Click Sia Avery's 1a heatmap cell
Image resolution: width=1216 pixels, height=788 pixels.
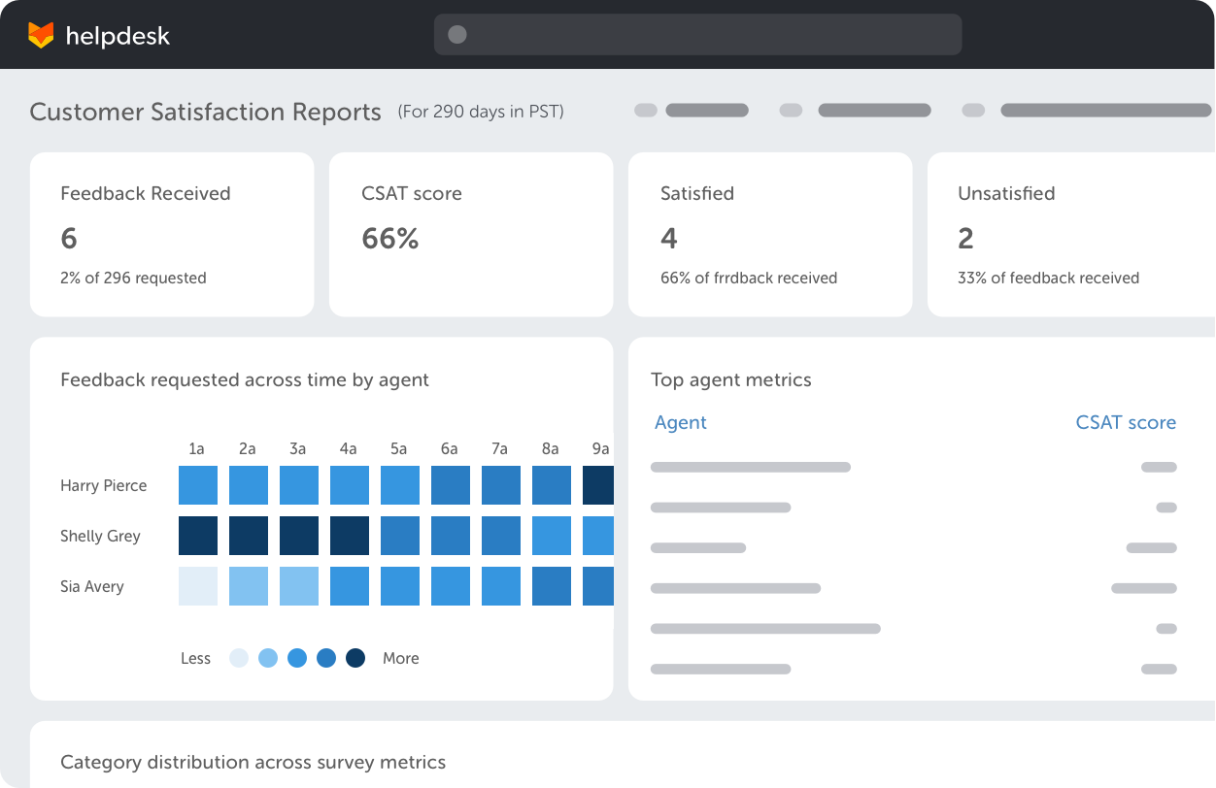[198, 586]
